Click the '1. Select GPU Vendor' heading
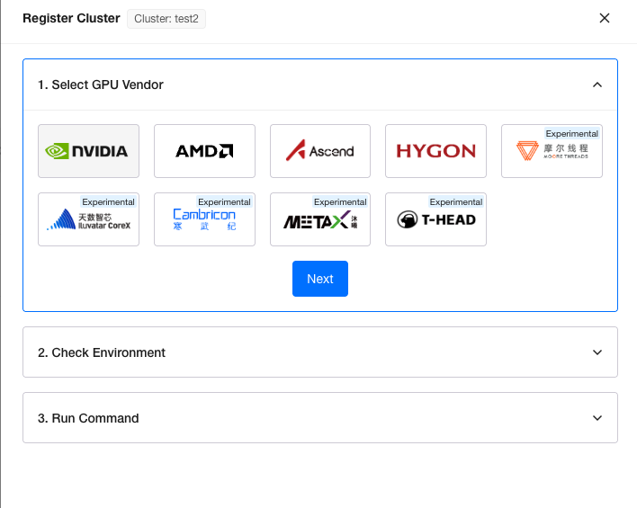Viewport: 637px width, 508px height. pos(101,85)
